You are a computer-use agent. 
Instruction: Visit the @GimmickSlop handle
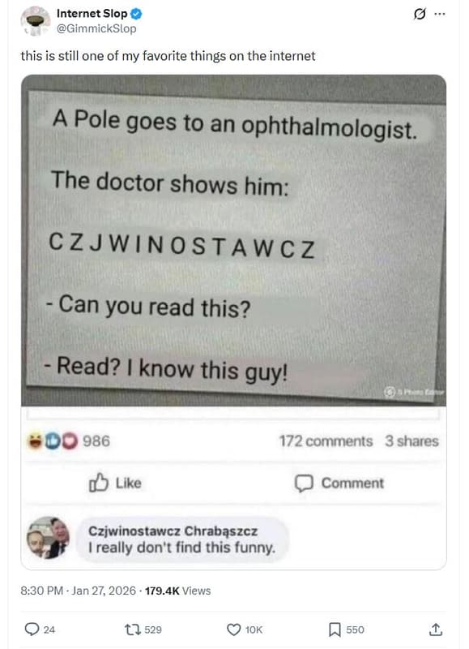[96, 28]
